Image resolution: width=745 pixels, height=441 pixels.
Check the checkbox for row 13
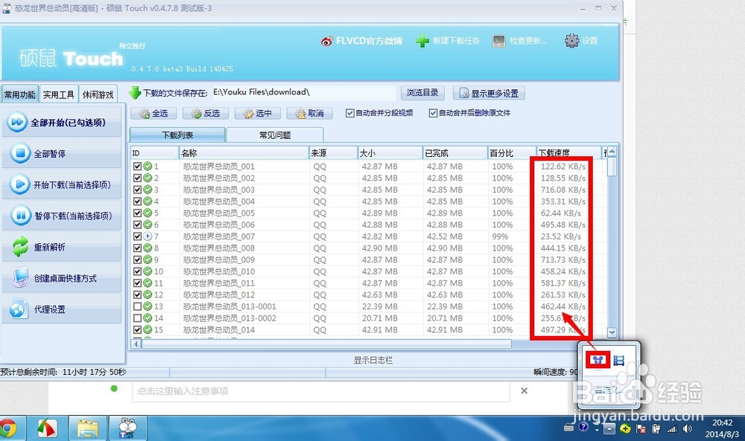(x=137, y=306)
